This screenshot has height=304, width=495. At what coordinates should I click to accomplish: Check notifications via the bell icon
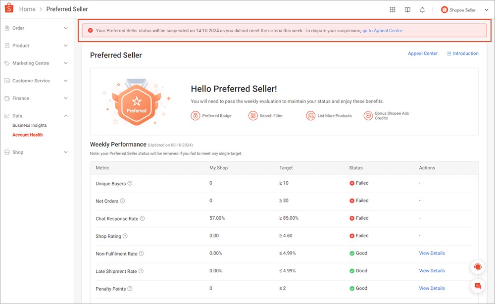pos(422,9)
